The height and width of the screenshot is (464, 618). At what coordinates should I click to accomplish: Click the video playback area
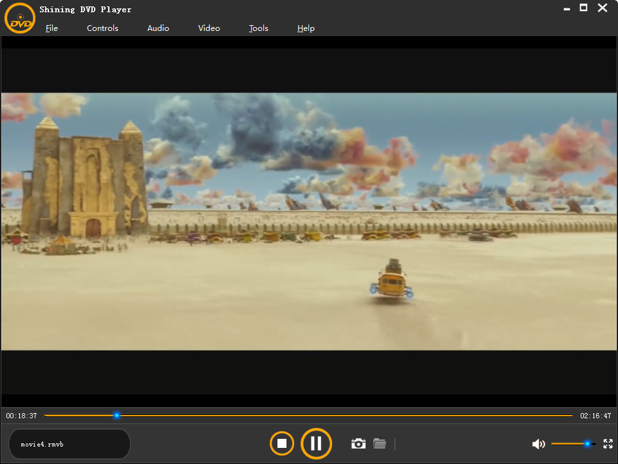pyautogui.click(x=309, y=221)
